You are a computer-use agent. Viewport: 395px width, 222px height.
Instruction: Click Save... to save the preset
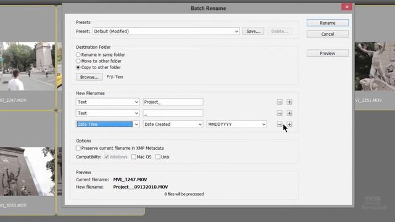pos(253,31)
